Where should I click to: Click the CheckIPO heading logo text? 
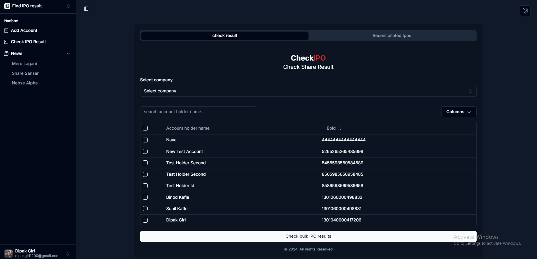pyautogui.click(x=308, y=58)
